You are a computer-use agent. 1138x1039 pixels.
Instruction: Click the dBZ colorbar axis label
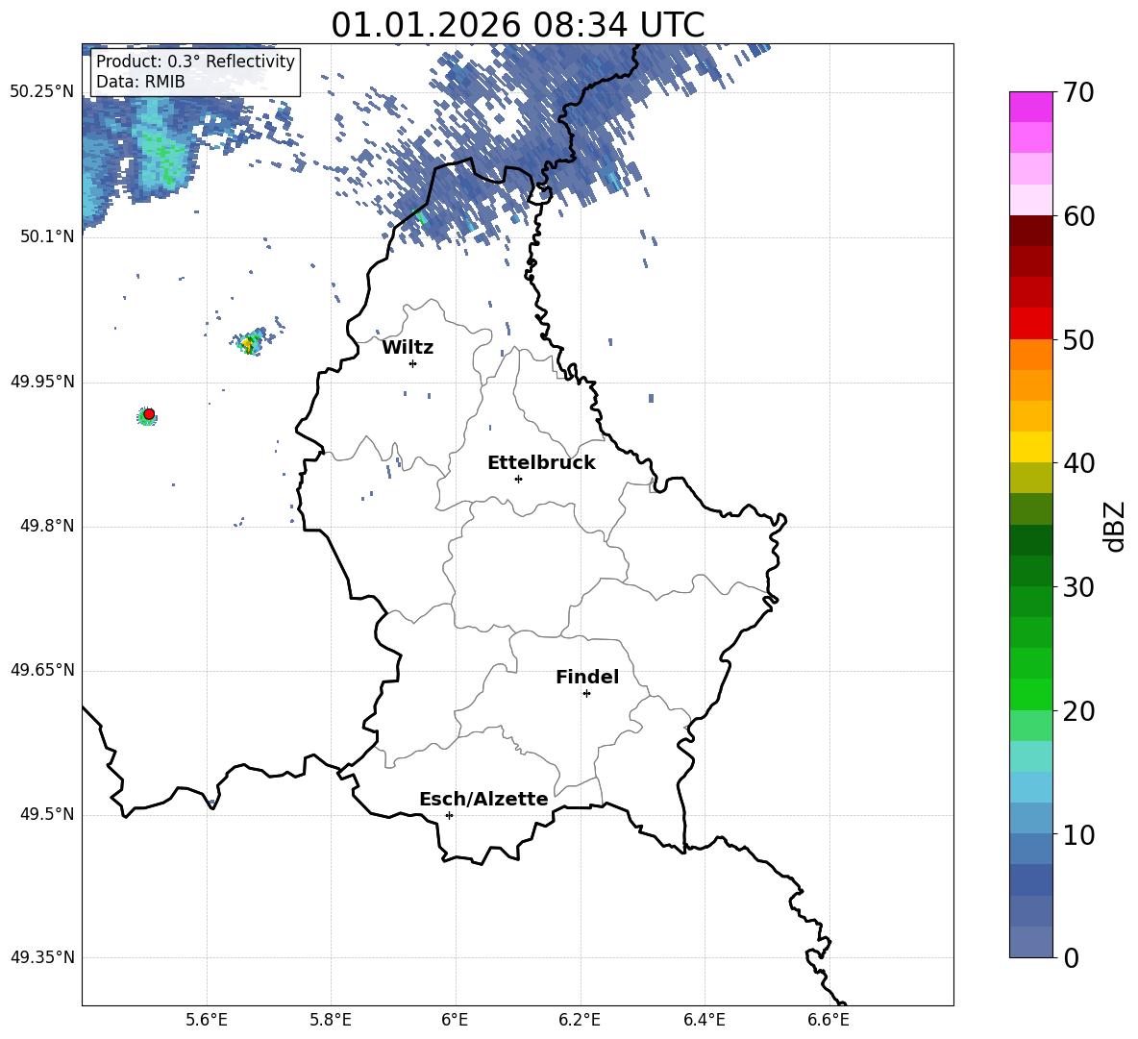(x=1116, y=526)
